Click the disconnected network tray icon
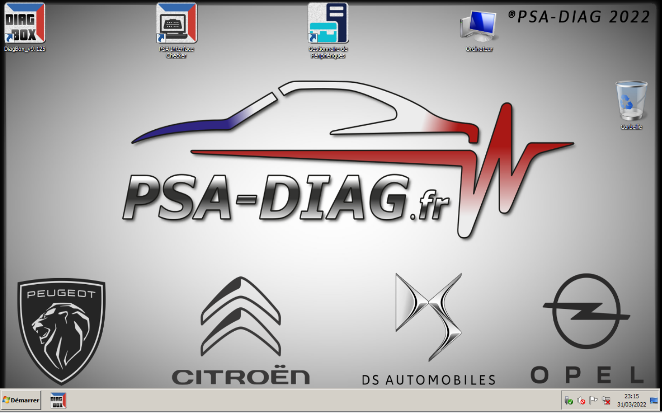This screenshot has width=662, height=413. pos(606,400)
